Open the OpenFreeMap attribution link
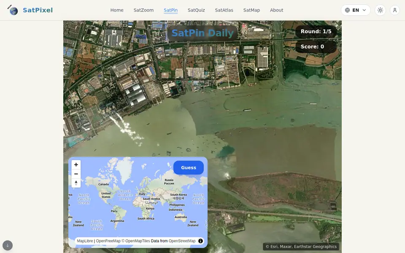405x253 pixels. (108, 241)
